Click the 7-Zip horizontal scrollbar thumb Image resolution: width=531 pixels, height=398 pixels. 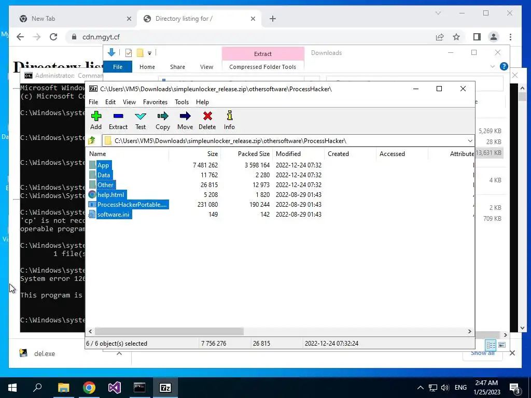[169, 331]
